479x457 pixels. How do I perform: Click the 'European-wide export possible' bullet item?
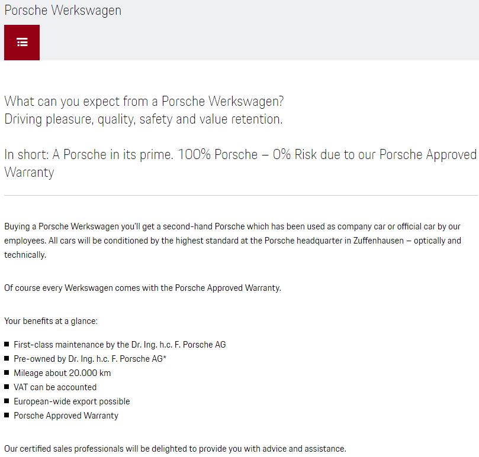(x=72, y=401)
